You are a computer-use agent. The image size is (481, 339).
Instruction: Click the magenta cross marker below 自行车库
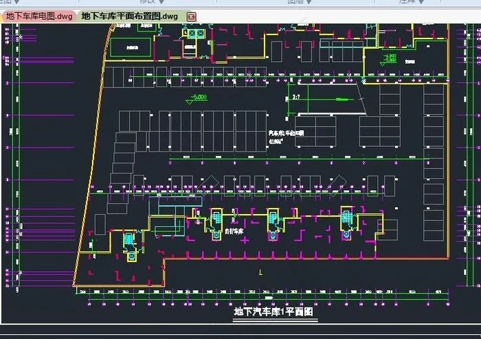click(245, 240)
